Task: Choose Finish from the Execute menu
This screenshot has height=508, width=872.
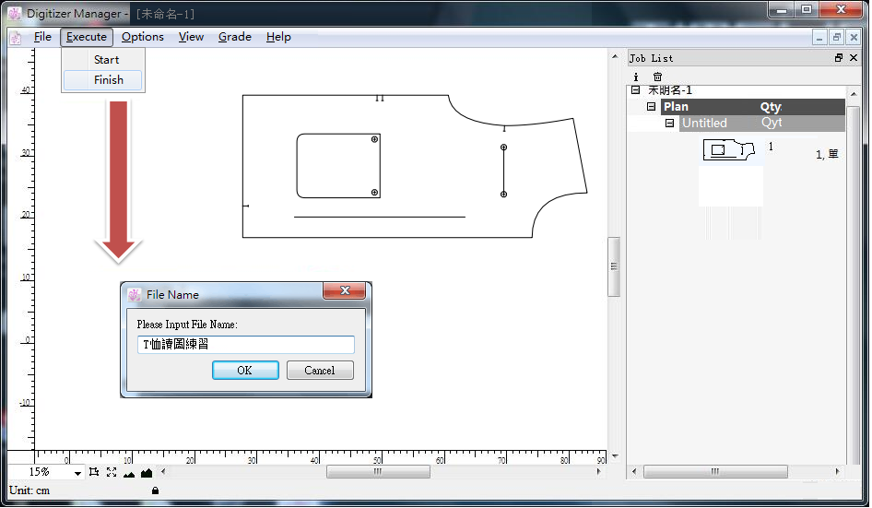Action: point(108,80)
